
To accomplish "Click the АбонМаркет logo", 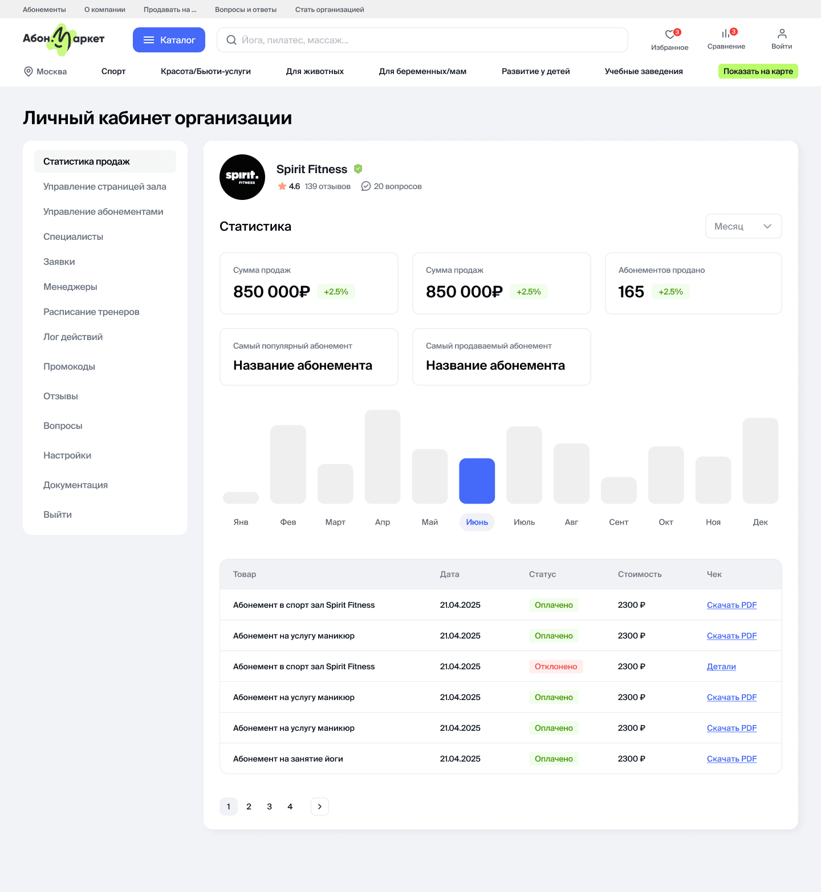I will click(63, 39).
